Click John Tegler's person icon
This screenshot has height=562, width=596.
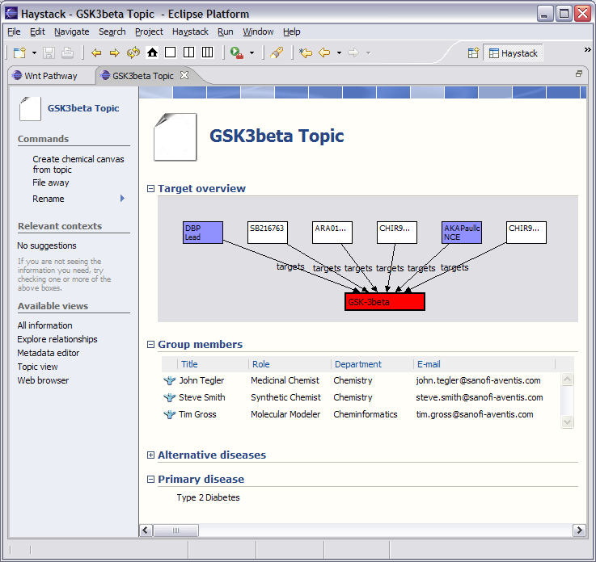pyautogui.click(x=169, y=380)
